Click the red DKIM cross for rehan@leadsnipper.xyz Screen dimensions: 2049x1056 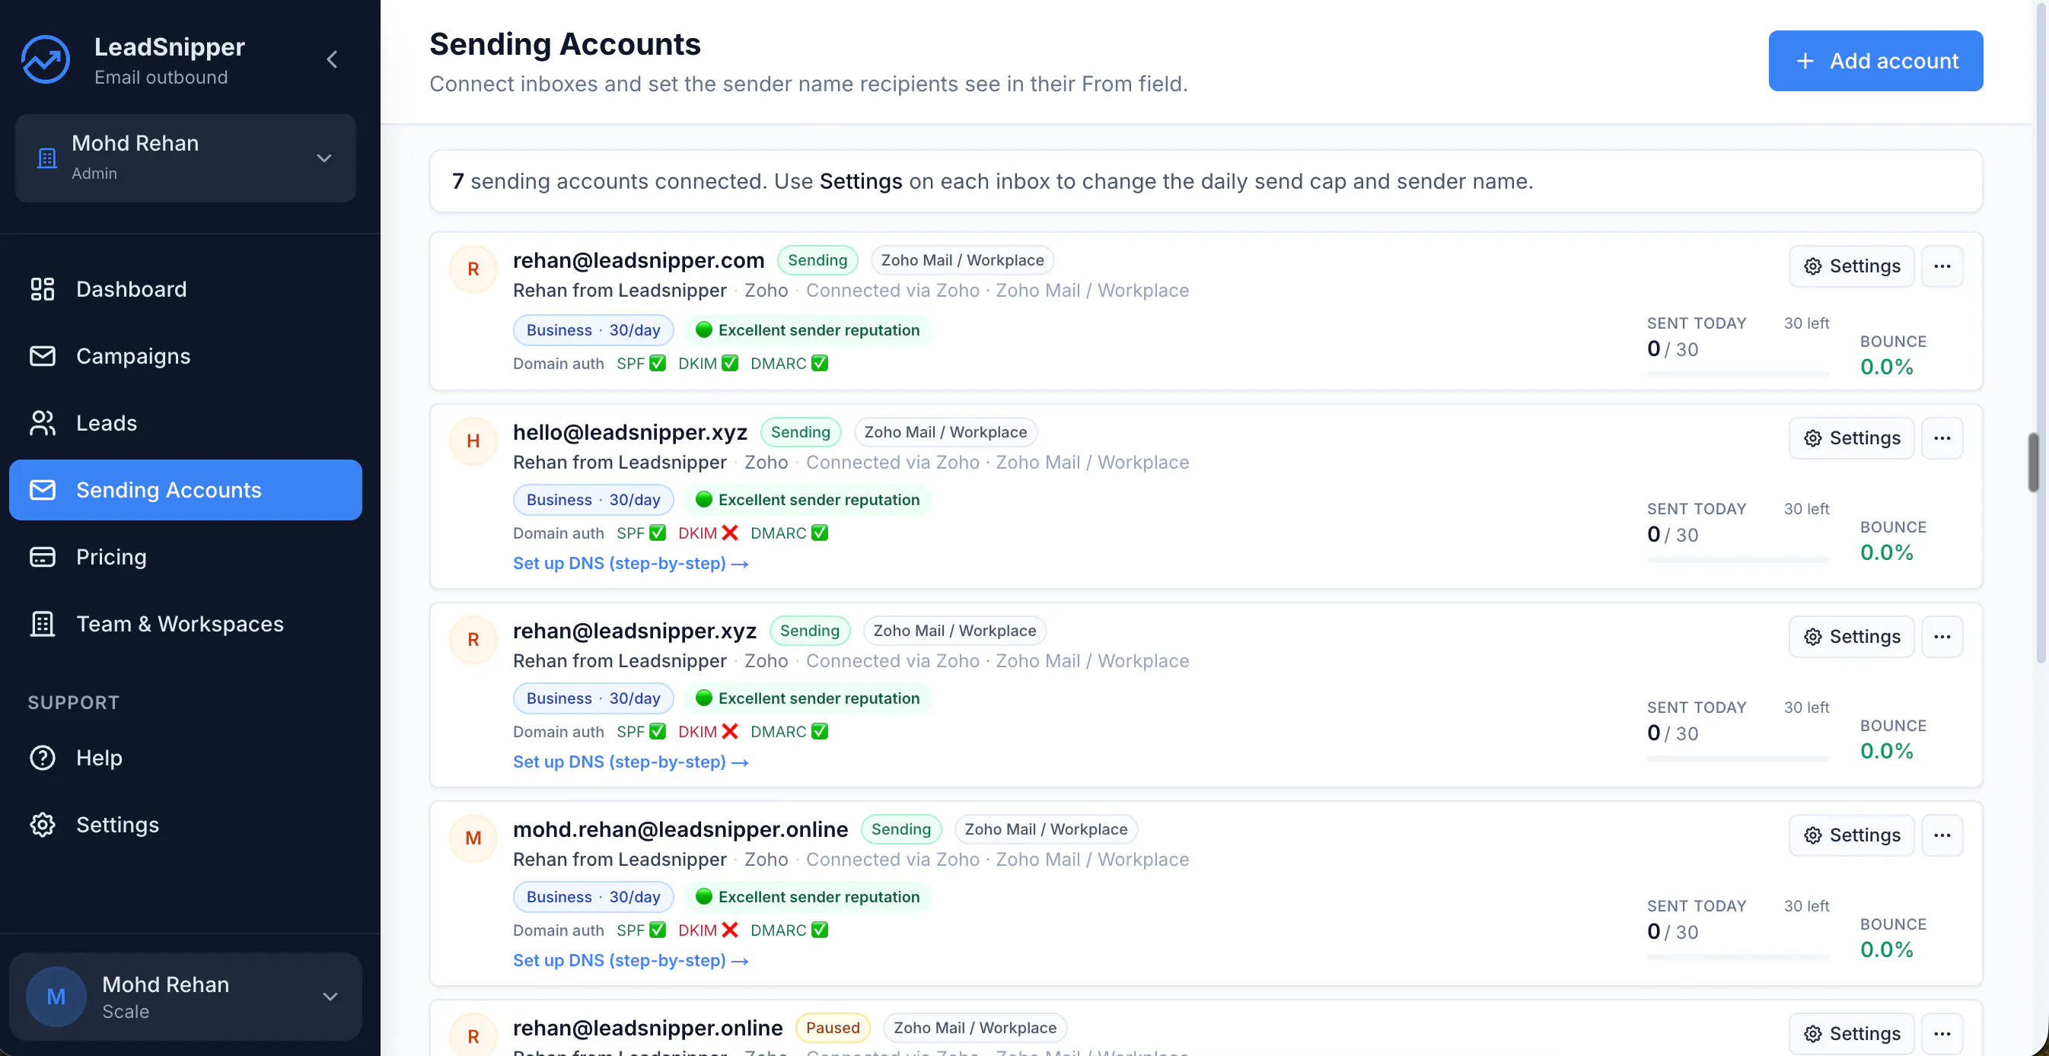729,732
